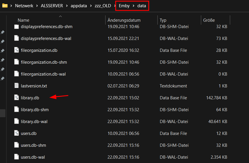Click lastversion.txt text document icon

(x=17, y=86)
